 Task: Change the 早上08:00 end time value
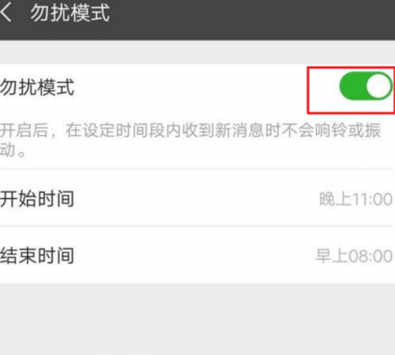pyautogui.click(x=354, y=255)
